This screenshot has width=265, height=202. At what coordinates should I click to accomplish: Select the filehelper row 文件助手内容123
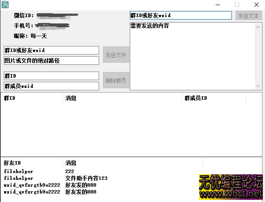pos(101,178)
